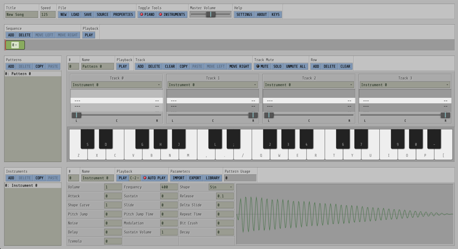
Task: Add a row
Action: pos(316,66)
